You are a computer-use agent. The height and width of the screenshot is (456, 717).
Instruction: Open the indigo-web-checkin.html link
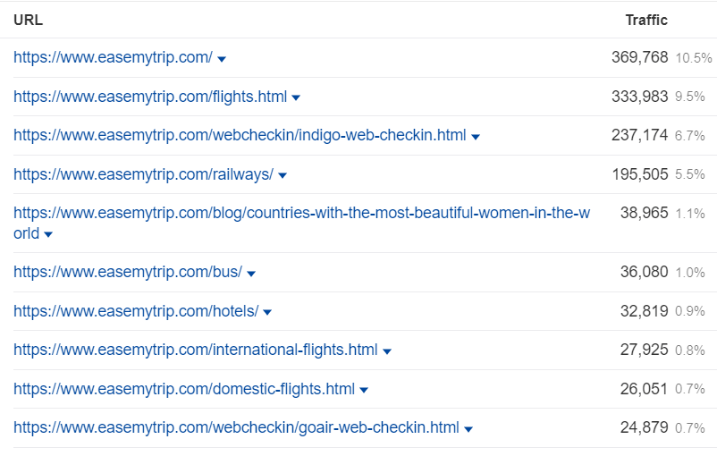coord(240,135)
